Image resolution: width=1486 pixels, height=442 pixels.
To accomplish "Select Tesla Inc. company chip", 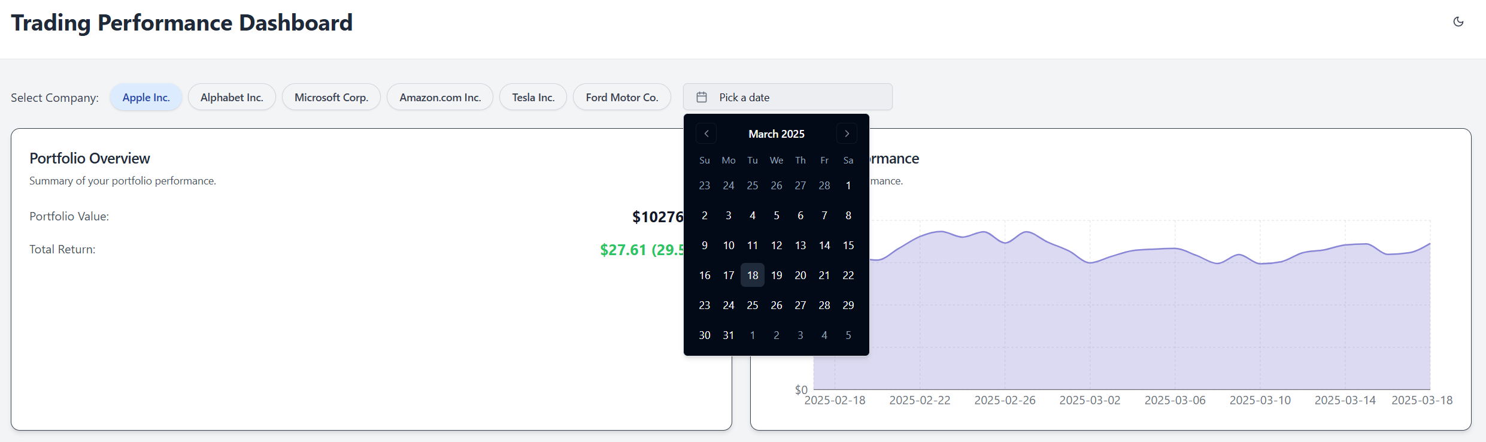I will [533, 97].
